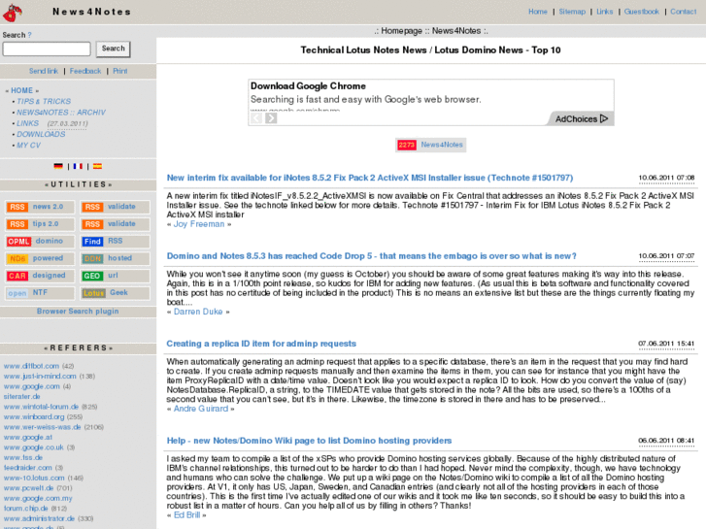
Task: Select the Spanish flag icon
Action: (97, 166)
